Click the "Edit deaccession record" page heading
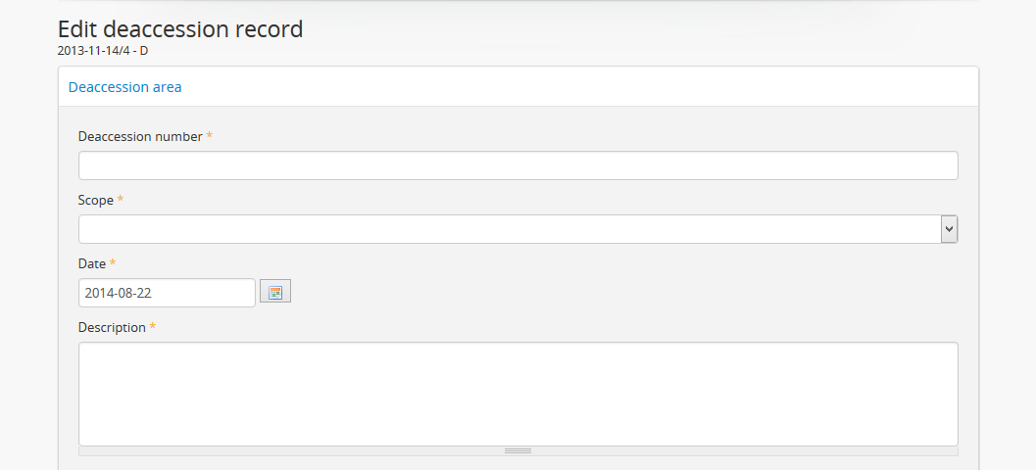The image size is (1036, 470). 180,29
